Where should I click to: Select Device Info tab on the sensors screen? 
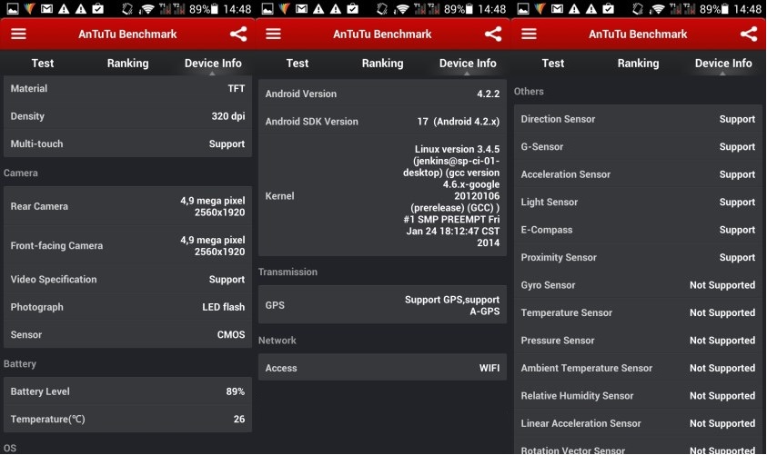coord(723,64)
